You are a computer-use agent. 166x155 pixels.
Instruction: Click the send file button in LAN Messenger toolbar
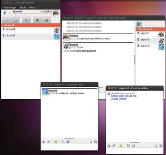coord(15,20)
